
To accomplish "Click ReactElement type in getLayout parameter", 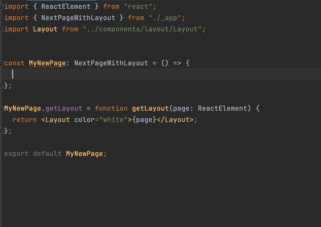I will (222, 108).
